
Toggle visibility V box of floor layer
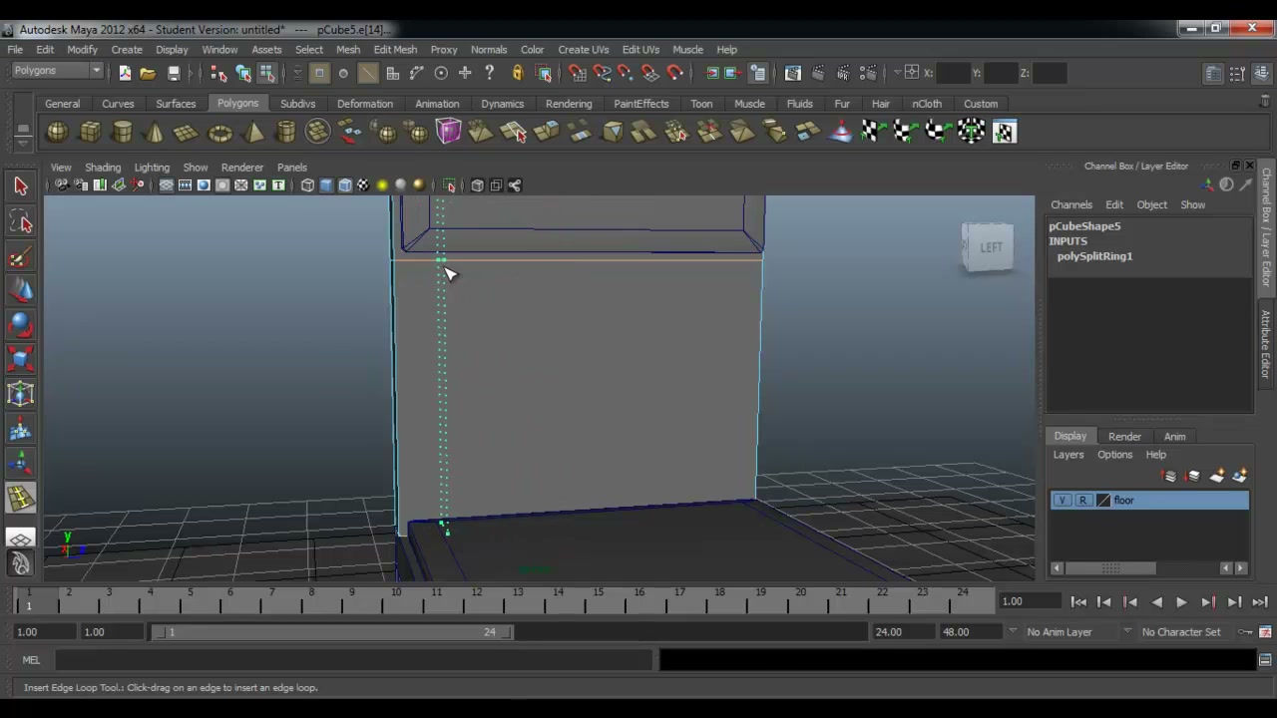click(1063, 501)
